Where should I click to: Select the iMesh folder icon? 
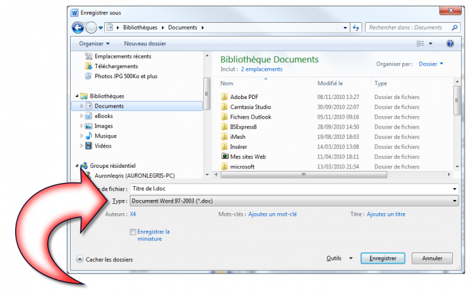[224, 136]
